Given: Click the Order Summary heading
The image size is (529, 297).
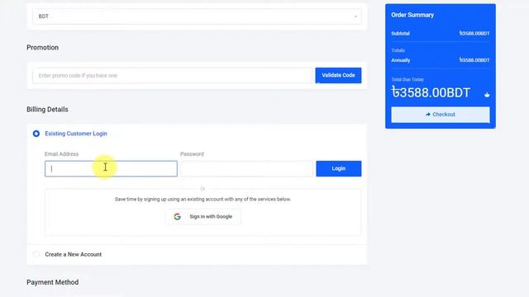Looking at the screenshot, I should (x=412, y=15).
